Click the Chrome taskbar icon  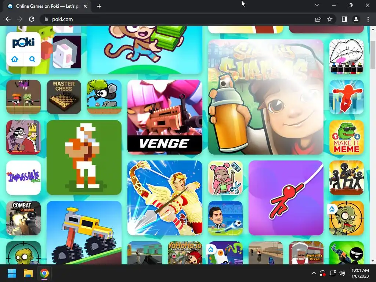[44, 273]
